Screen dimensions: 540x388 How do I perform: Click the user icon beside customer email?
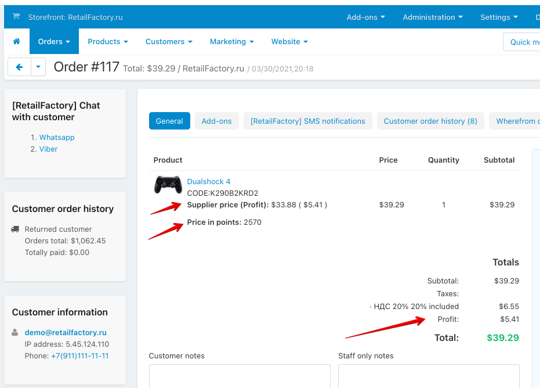coord(15,332)
